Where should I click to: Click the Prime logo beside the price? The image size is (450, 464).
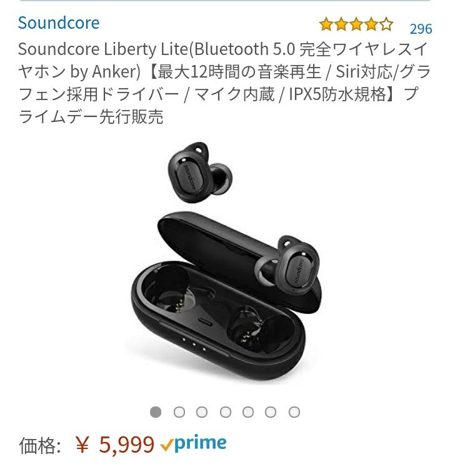pyautogui.click(x=193, y=443)
